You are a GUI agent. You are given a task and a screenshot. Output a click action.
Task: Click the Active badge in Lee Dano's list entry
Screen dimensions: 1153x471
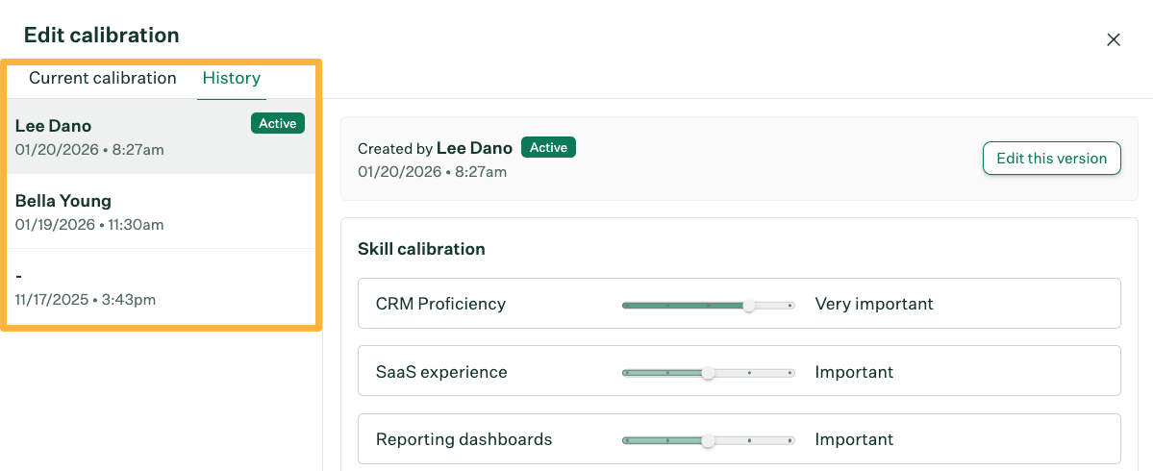[x=278, y=123]
